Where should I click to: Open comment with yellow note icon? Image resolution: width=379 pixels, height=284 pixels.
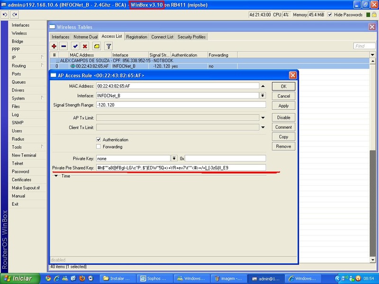[x=97, y=46]
